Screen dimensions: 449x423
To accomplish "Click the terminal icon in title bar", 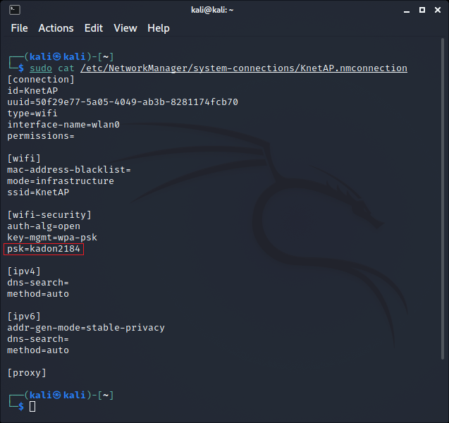I will click(15, 10).
